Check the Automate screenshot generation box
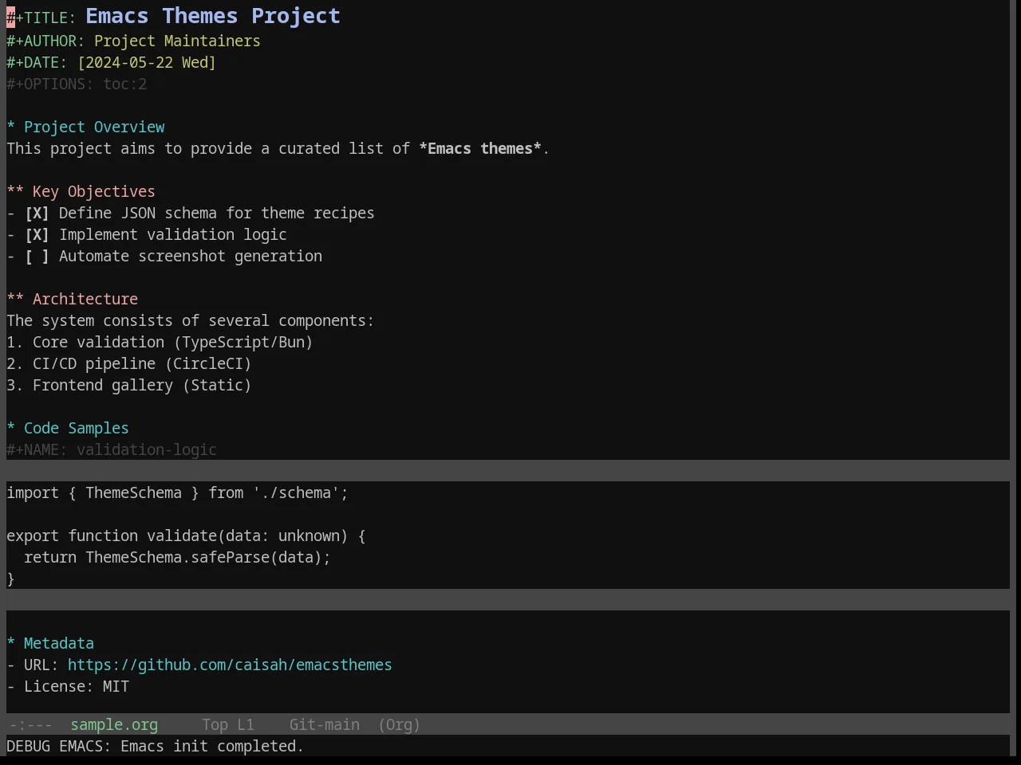This screenshot has height=765, width=1021. pos(37,256)
